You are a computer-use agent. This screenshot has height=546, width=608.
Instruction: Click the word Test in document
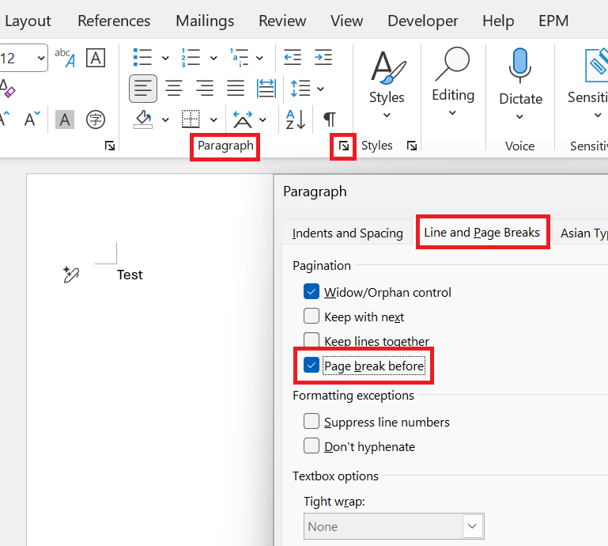click(x=130, y=275)
